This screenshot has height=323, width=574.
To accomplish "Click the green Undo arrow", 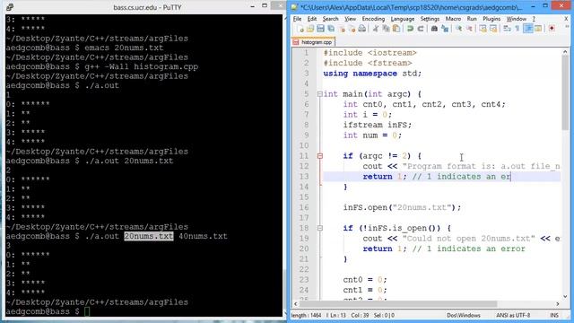I will pyautogui.click(x=410, y=29).
